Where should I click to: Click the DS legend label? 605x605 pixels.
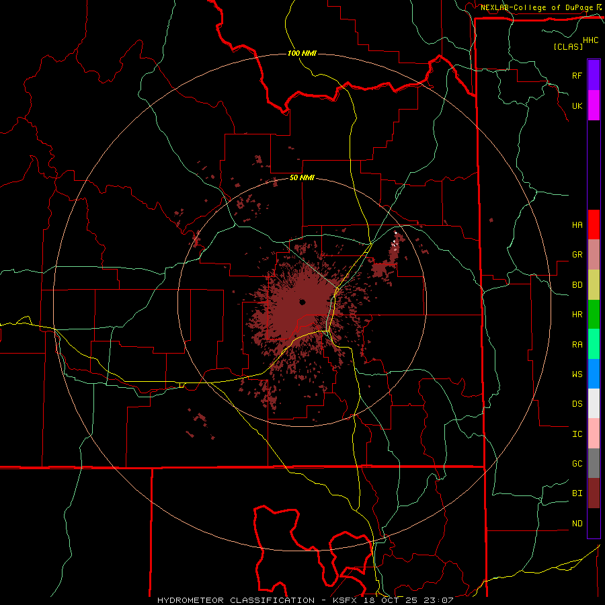[577, 404]
